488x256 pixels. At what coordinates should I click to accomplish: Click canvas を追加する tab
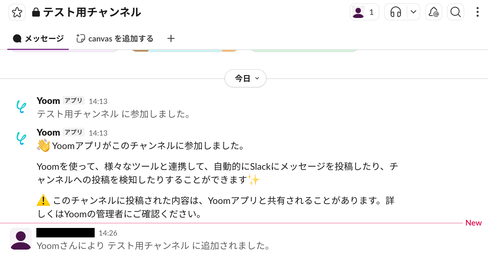(115, 39)
